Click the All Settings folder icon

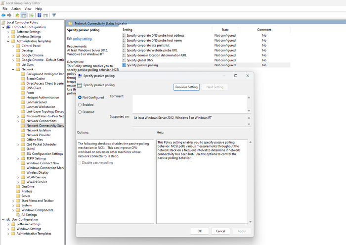click(x=18, y=215)
